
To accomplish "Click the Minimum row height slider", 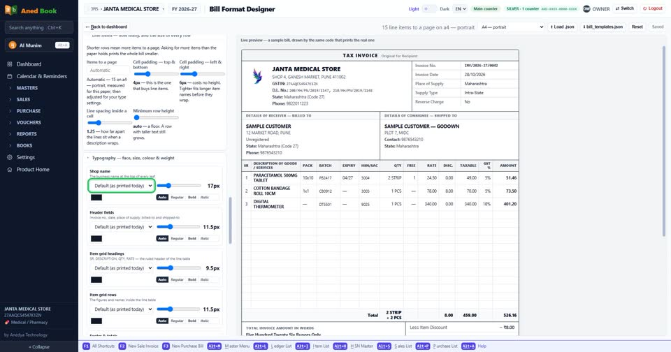I will pos(155,117).
